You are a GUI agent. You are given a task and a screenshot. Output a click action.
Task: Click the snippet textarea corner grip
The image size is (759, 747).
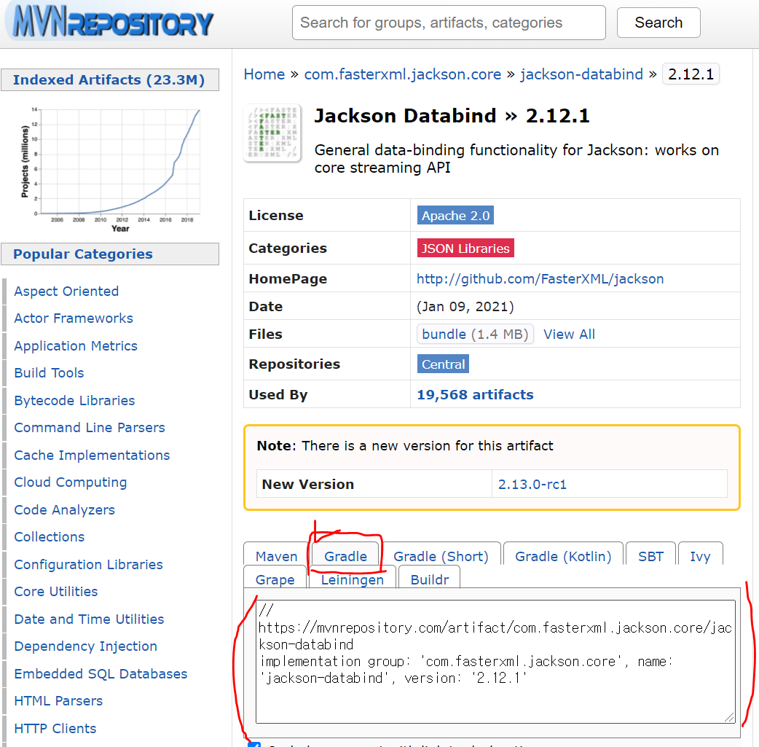pyautogui.click(x=729, y=717)
